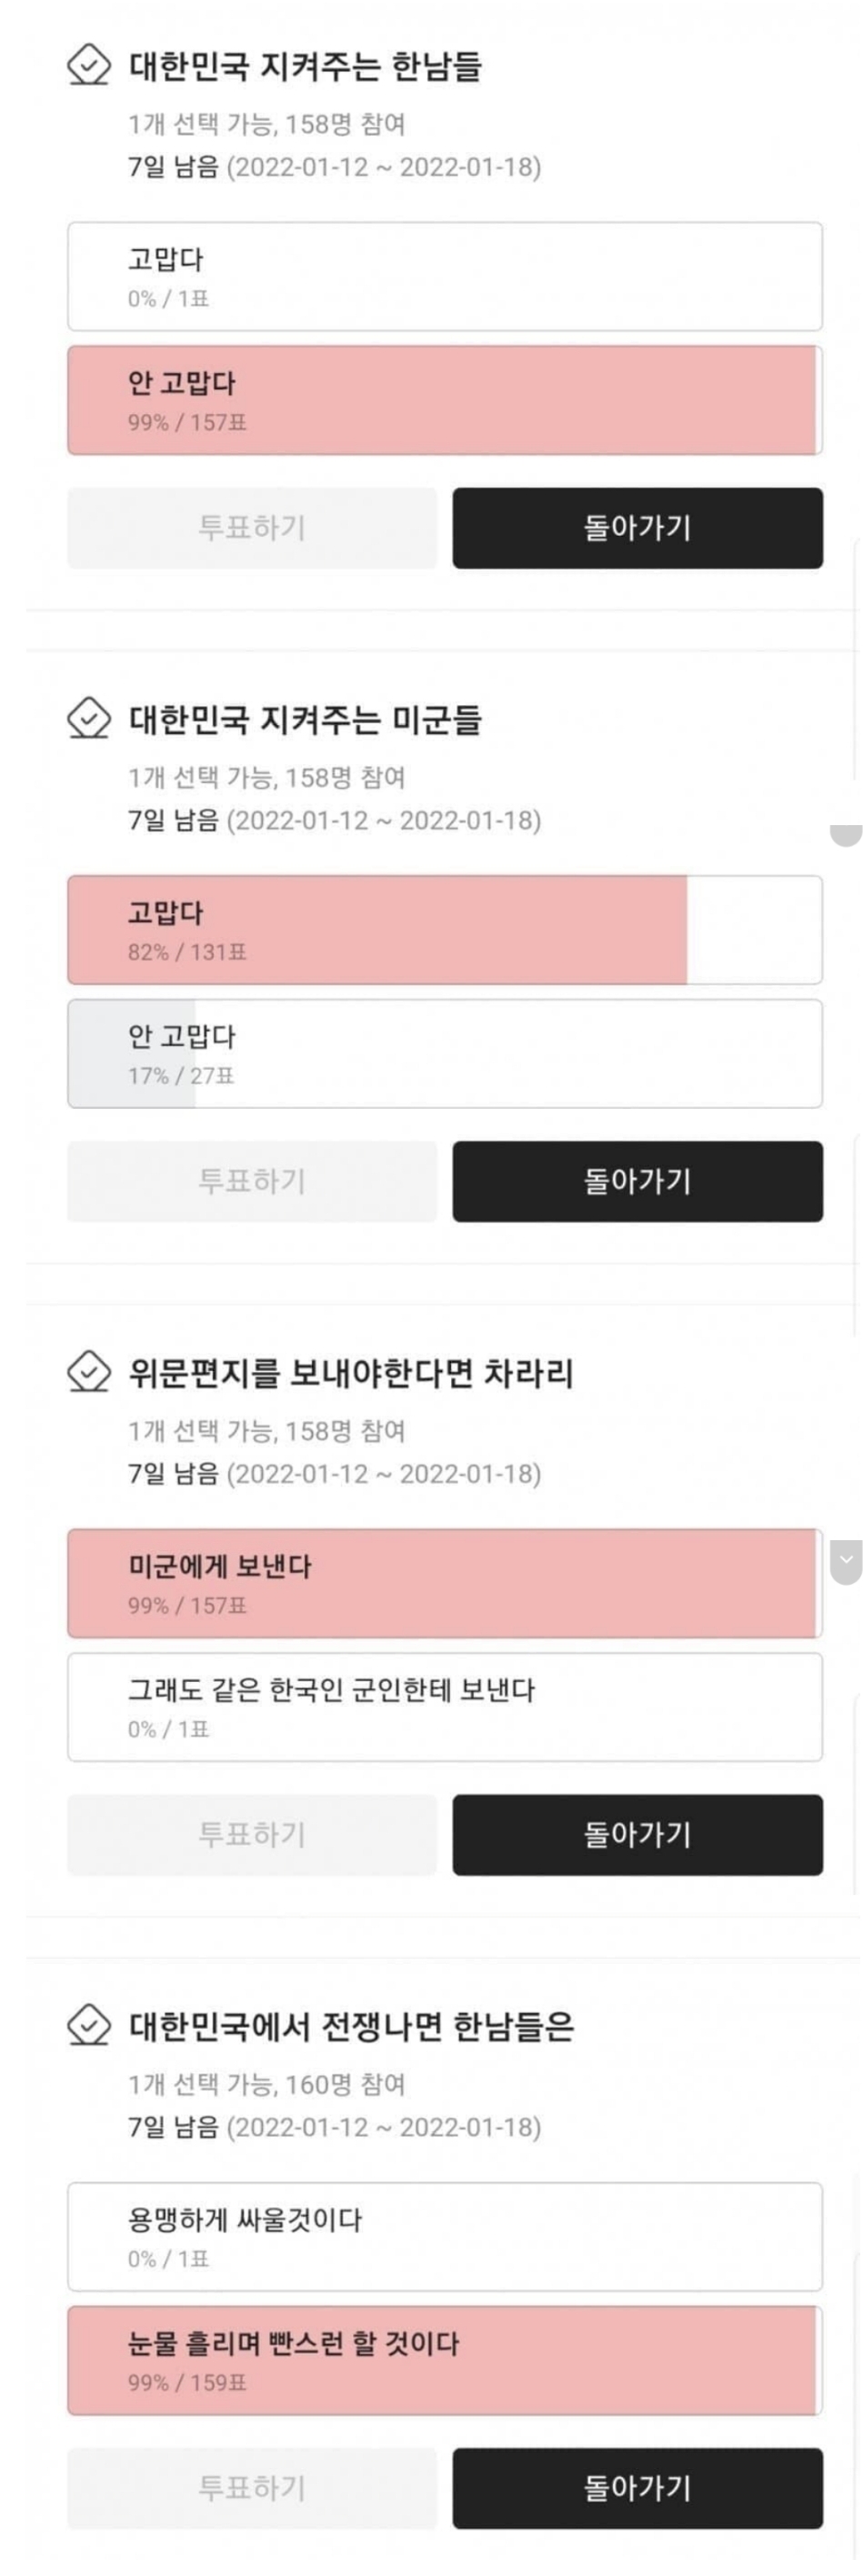Viewport: 863px width, 2560px height.
Task: Pick the '눈물 흘리며 빤스런 할 것이다' option
Action: (x=444, y=2360)
